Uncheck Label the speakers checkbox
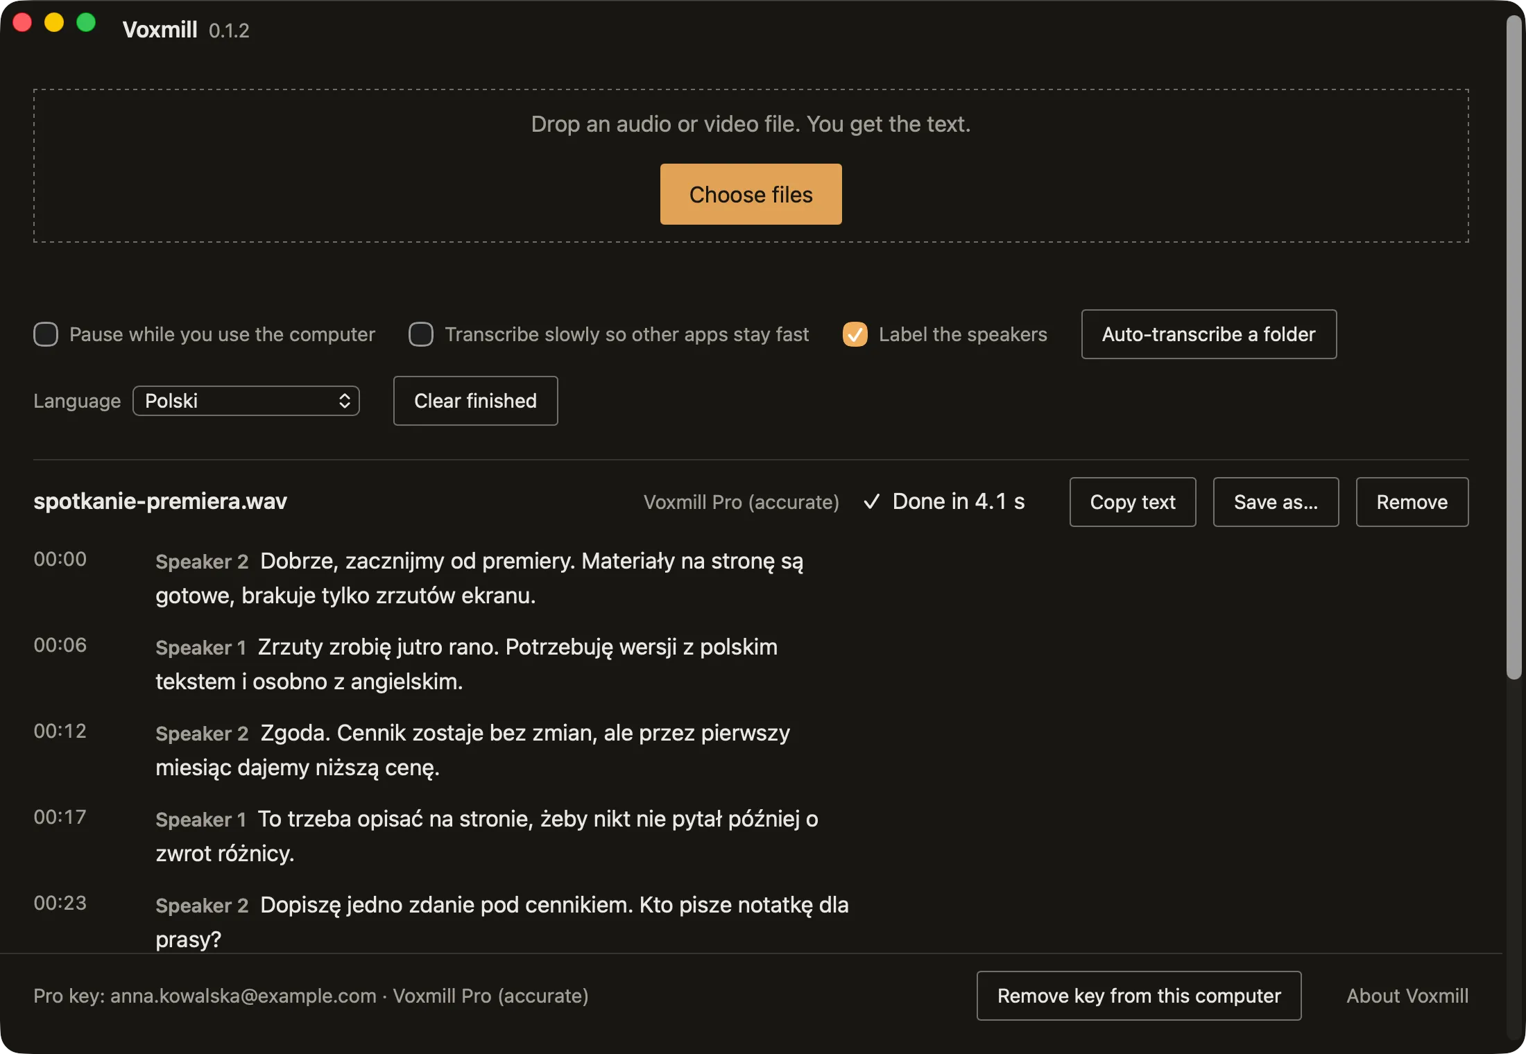 [x=855, y=334]
